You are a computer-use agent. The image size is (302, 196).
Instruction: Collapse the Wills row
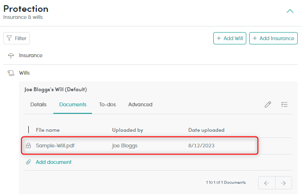coord(151,73)
